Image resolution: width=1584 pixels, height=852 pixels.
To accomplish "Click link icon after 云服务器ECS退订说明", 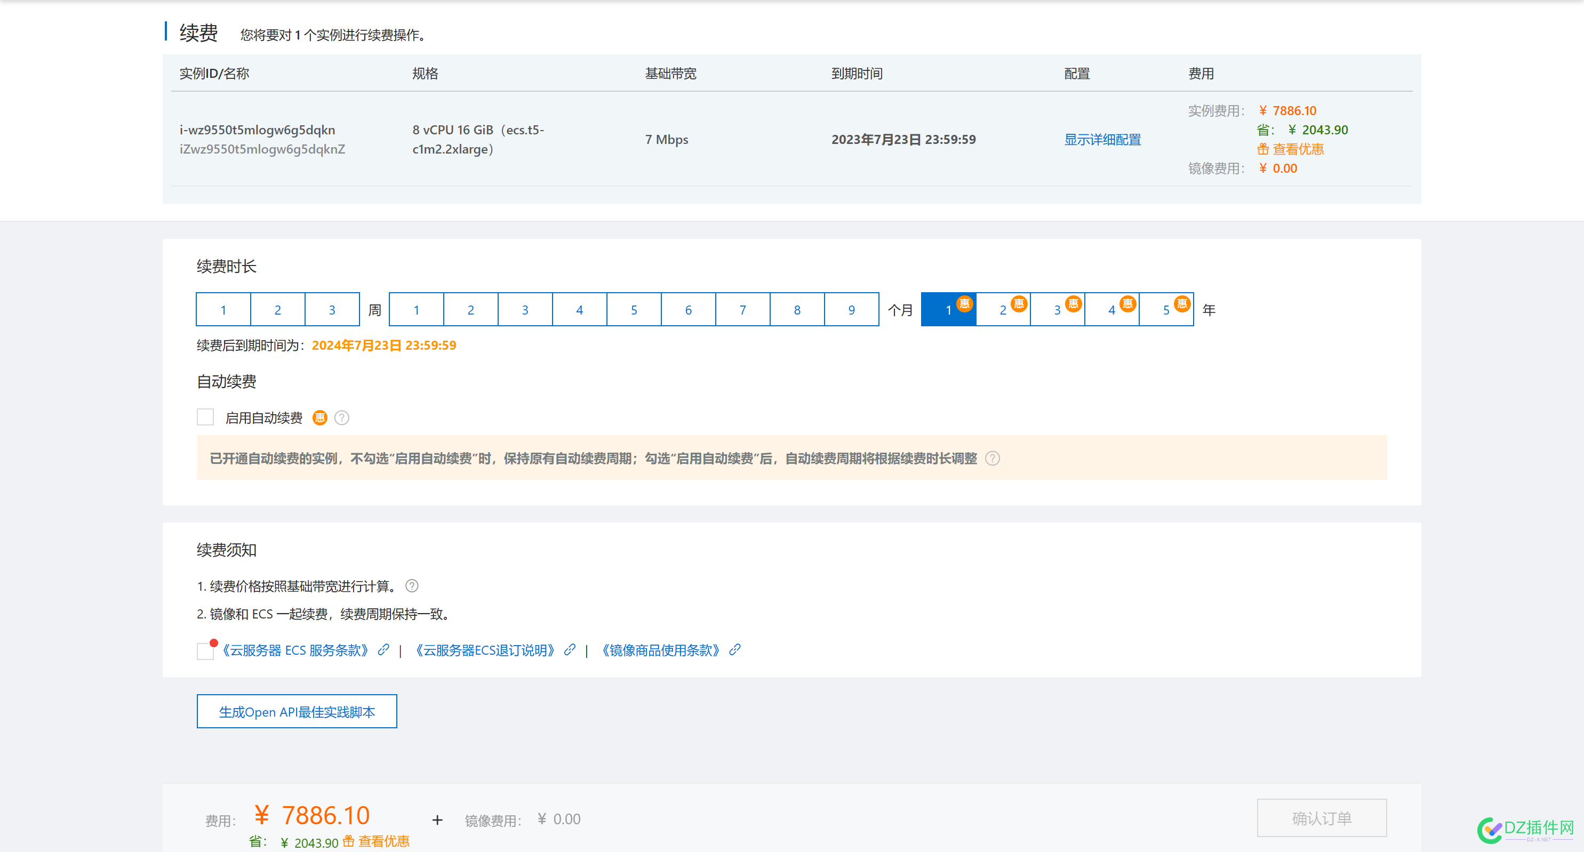I will [x=570, y=650].
